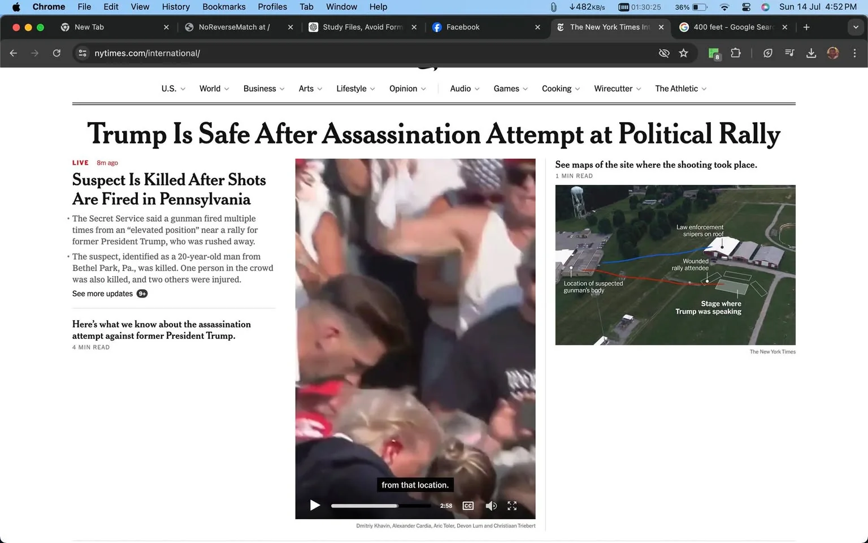Open See maps of the site link
The height and width of the screenshot is (543, 868).
pos(656,165)
